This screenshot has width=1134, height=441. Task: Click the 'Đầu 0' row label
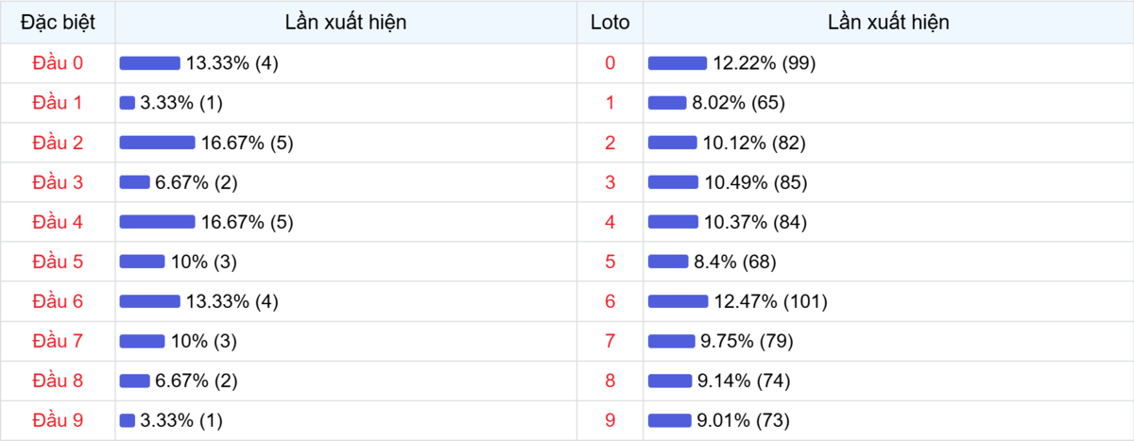coord(58,63)
